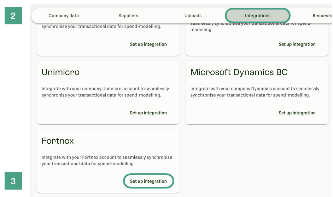Open the Requests tab

click(322, 16)
